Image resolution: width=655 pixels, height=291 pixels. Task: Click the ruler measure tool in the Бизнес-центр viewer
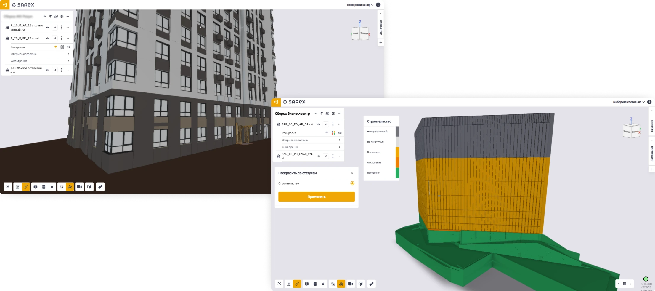click(371, 284)
